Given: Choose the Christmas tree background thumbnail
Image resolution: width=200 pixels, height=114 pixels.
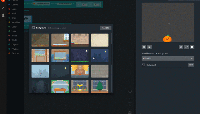Looking at the screenshot, I should (100, 87).
